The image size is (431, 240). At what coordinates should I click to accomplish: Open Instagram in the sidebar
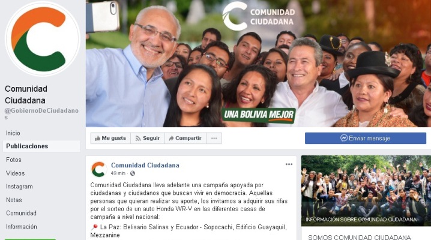coord(19,187)
